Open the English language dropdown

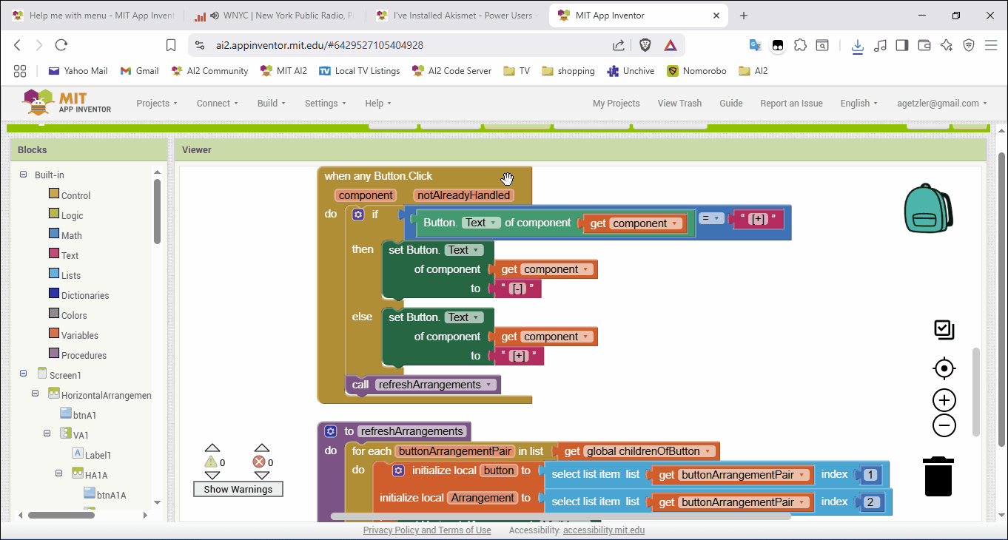click(859, 103)
